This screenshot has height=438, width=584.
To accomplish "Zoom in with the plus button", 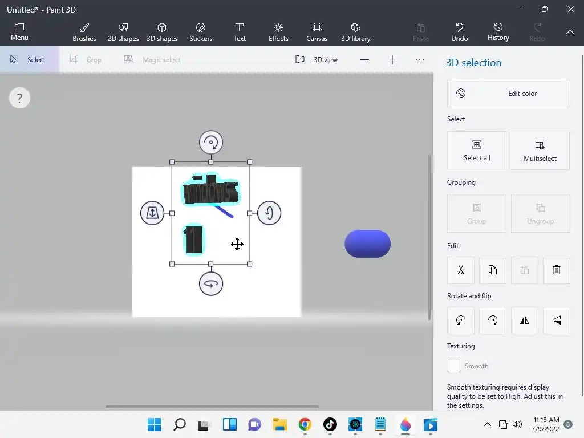I will (392, 59).
